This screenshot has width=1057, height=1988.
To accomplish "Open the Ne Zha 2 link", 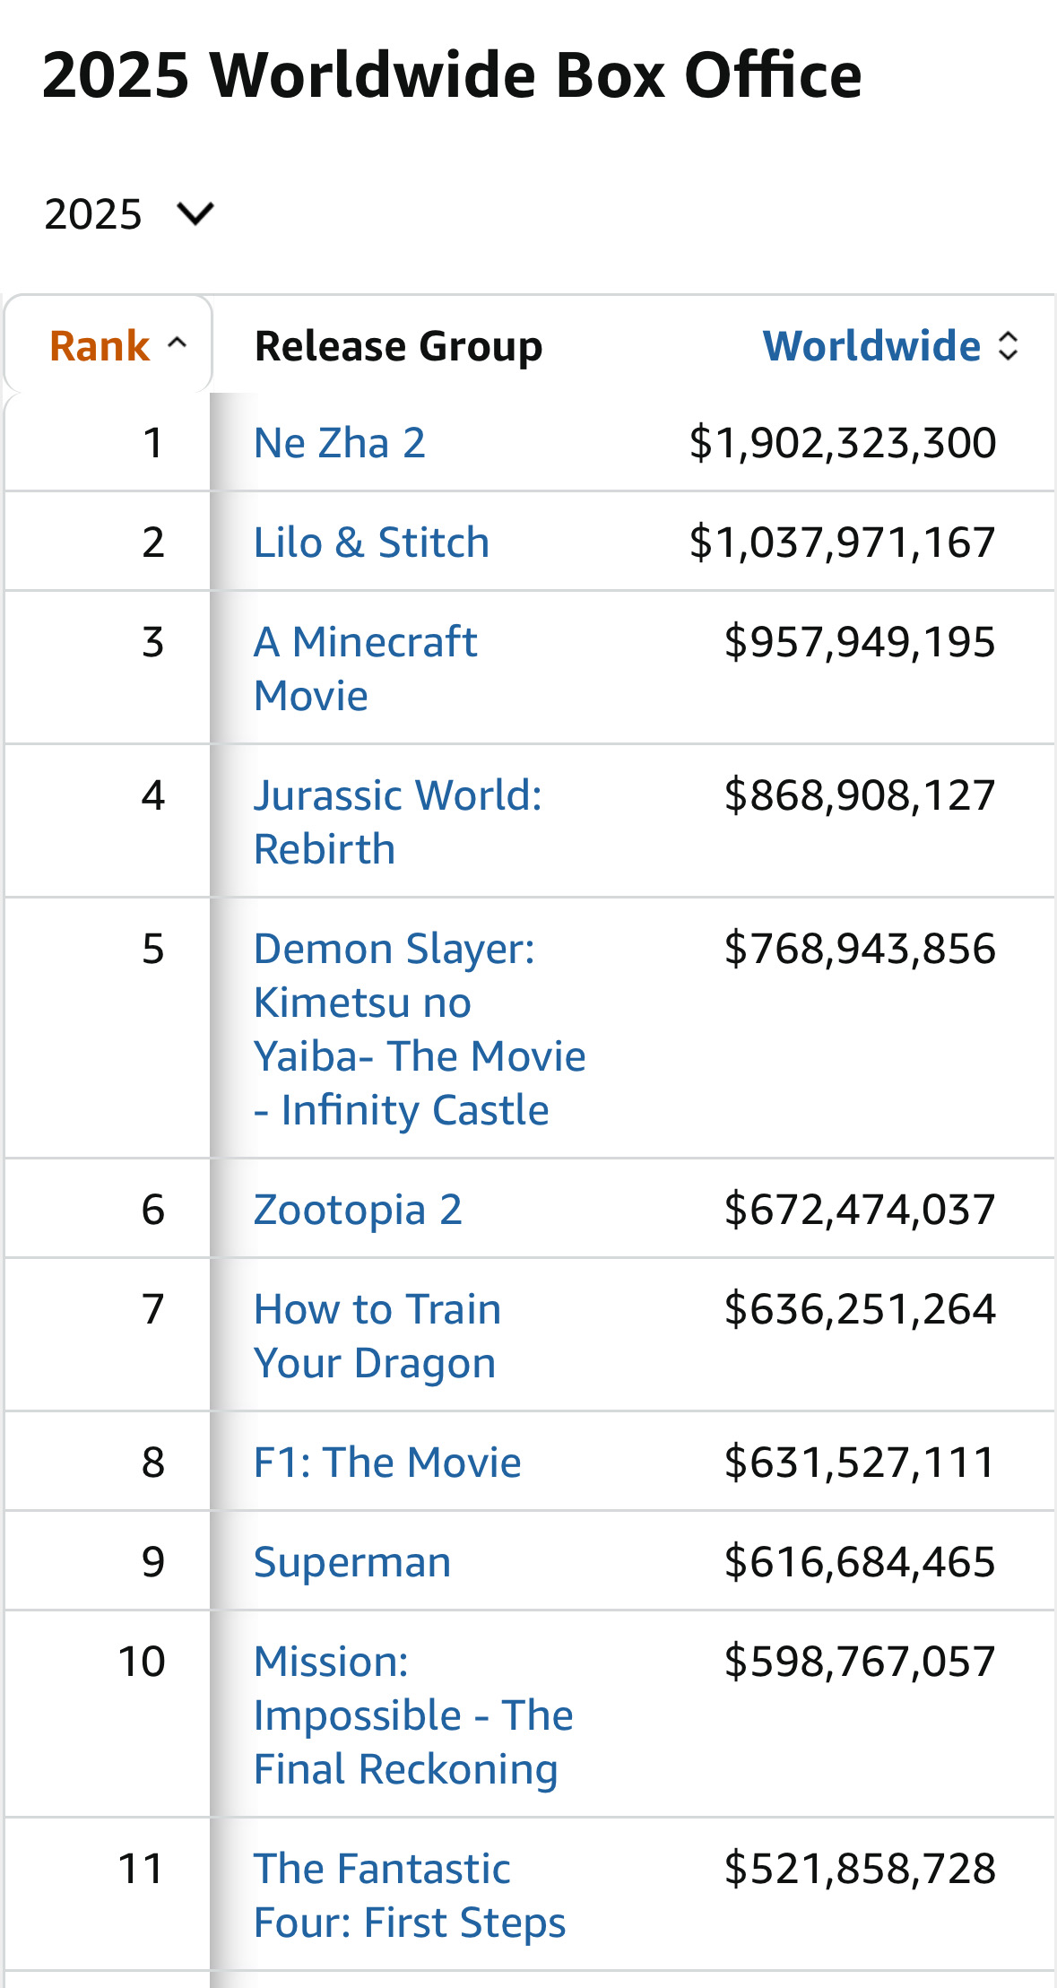I will (x=340, y=443).
